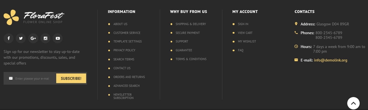Click the Subscribe! button
Viewport: 368px width, 110px height.
point(71,78)
